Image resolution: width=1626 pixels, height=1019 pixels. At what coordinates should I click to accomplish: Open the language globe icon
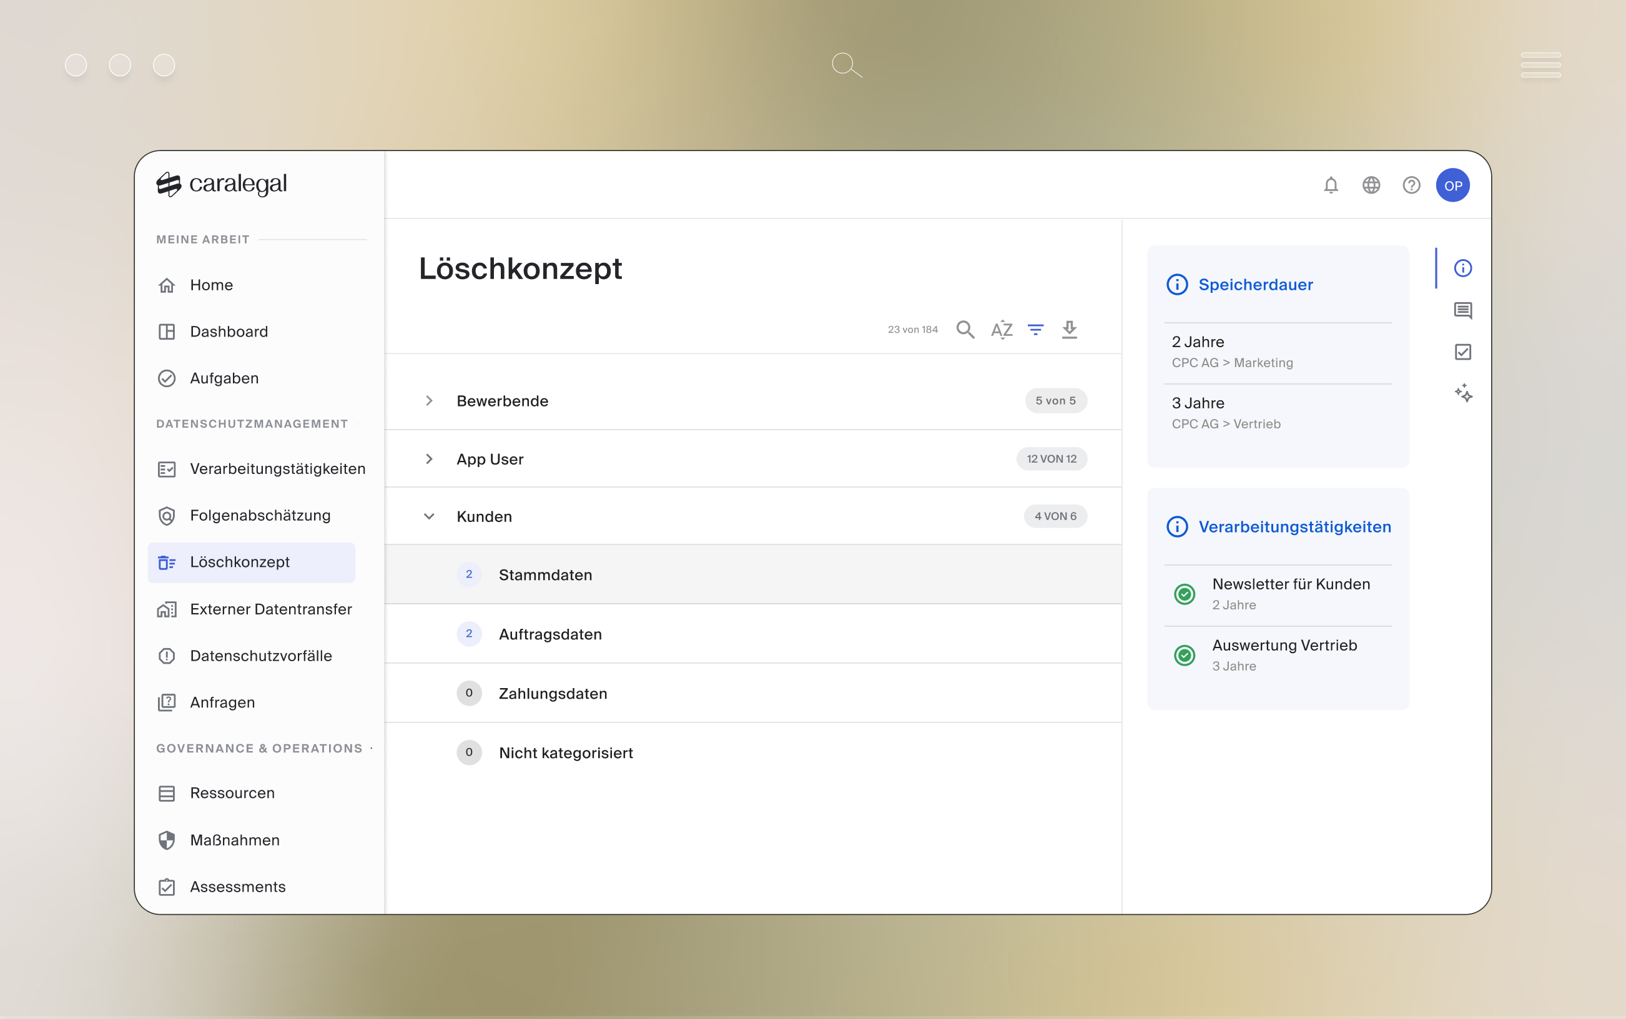coord(1371,185)
